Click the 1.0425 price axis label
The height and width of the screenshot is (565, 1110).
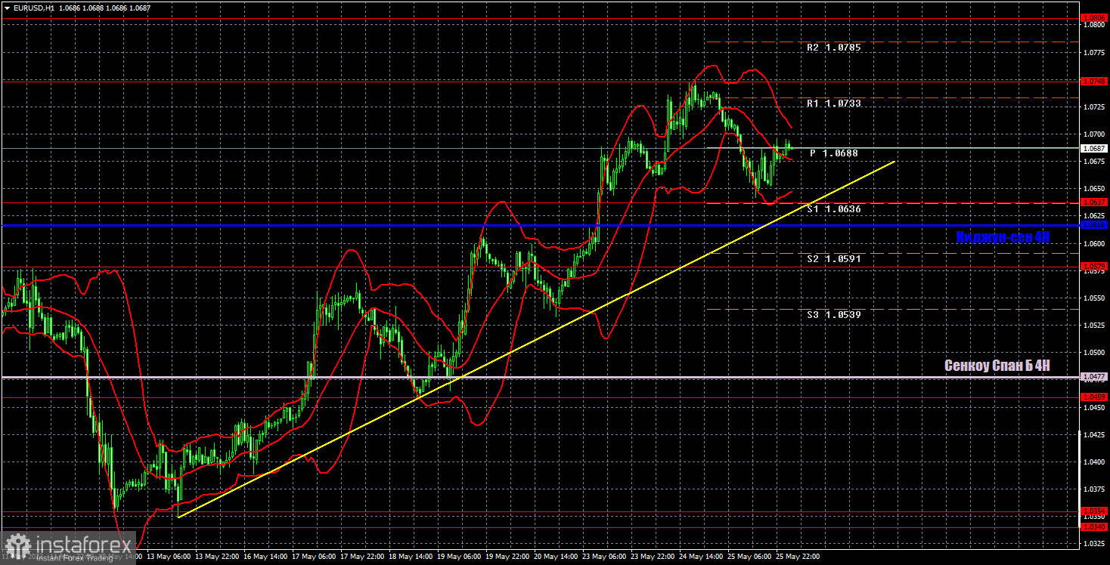[x=1094, y=434]
